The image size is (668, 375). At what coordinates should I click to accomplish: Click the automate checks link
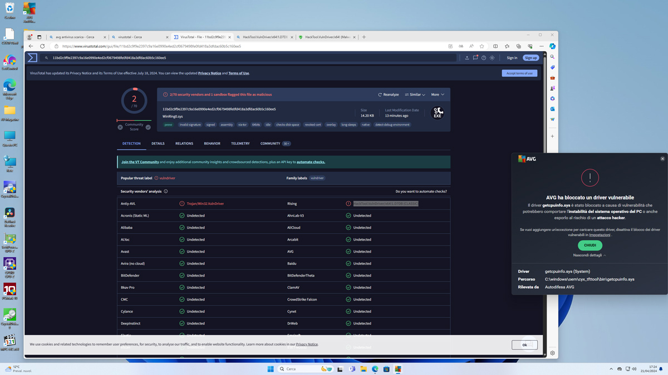[x=311, y=162]
